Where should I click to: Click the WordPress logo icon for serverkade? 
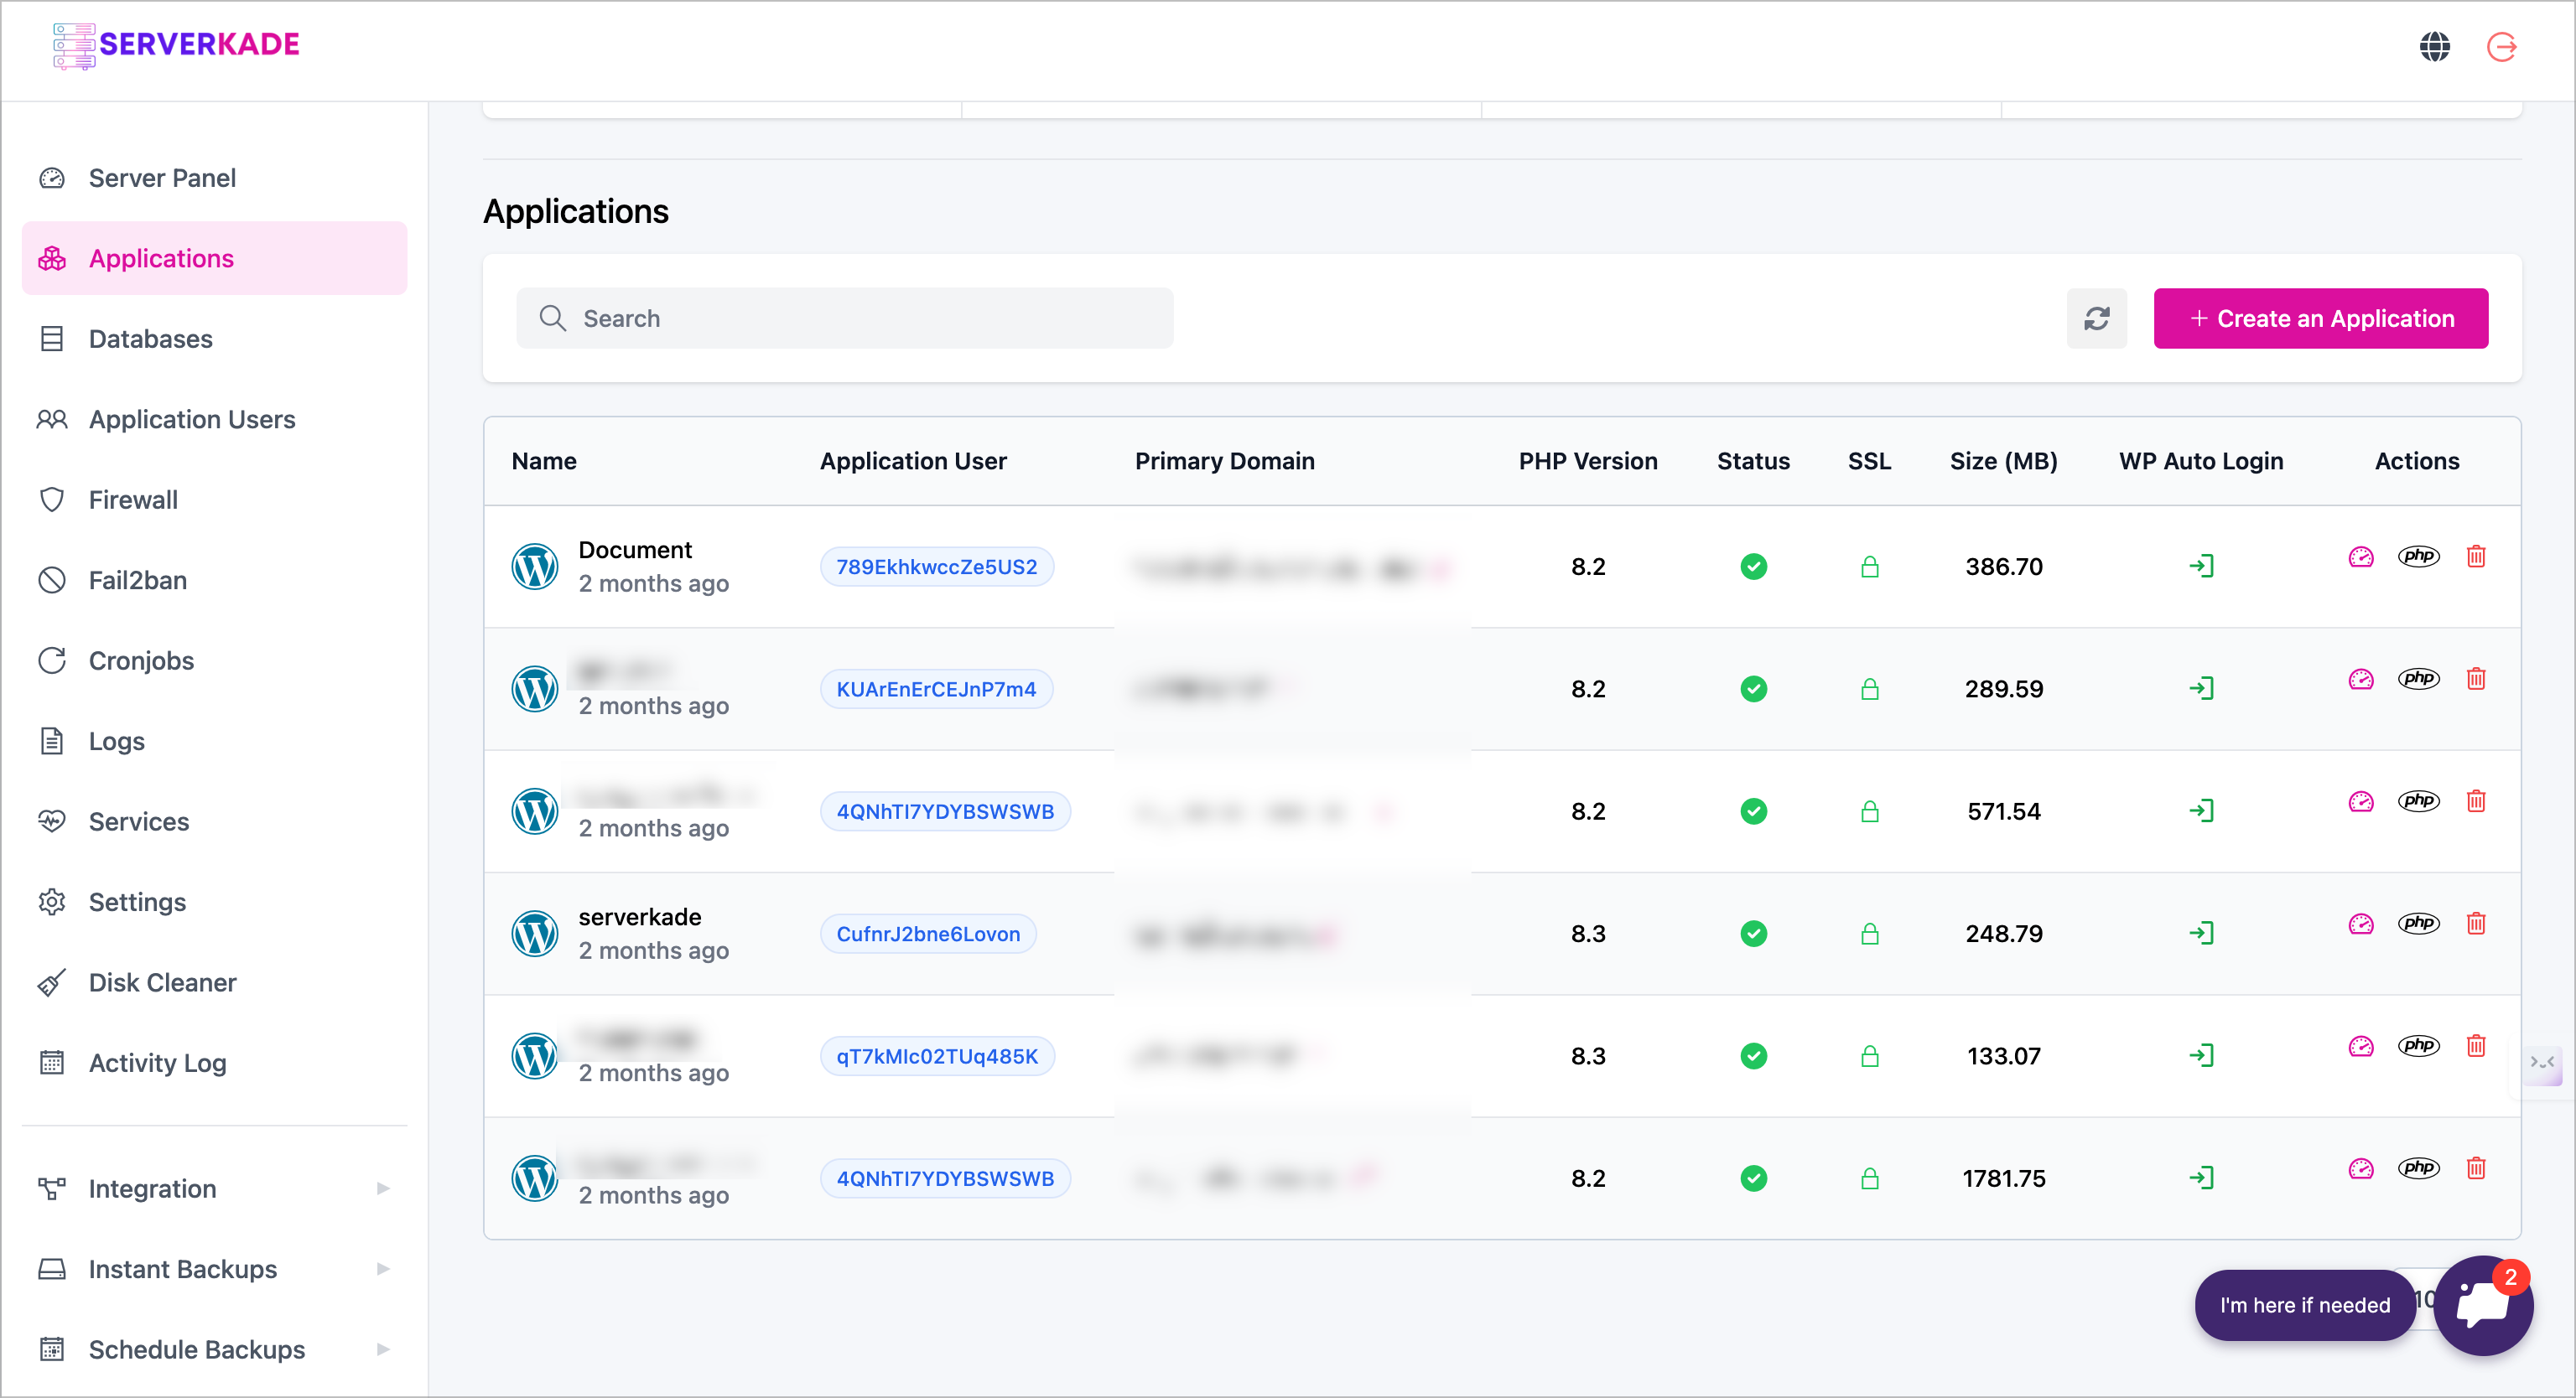click(x=536, y=933)
